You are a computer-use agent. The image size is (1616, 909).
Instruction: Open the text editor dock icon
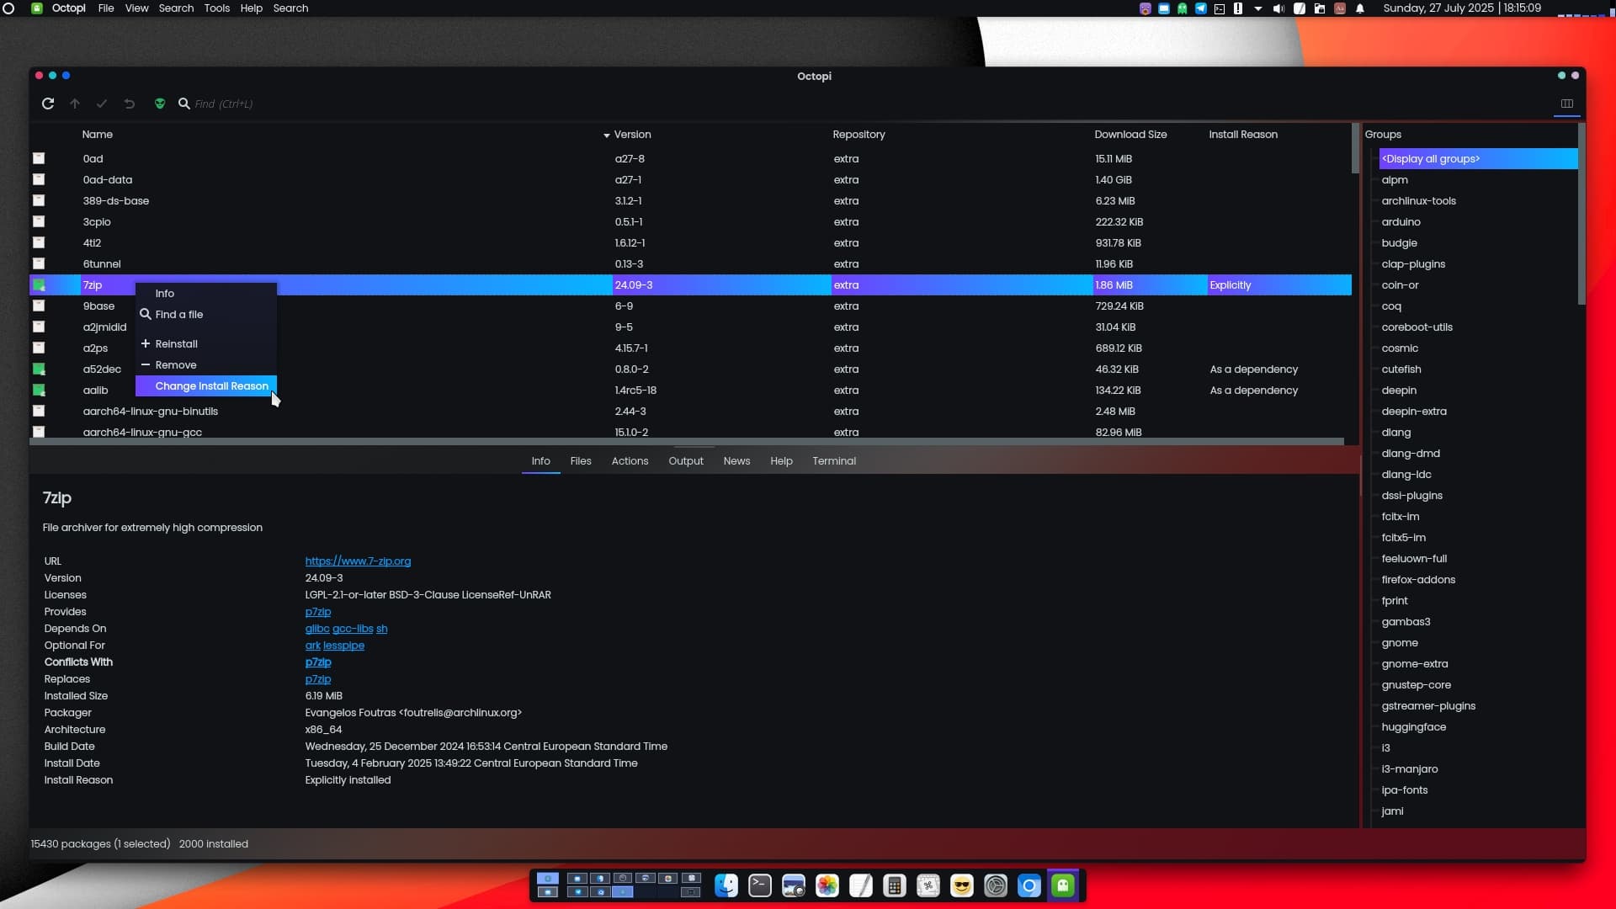tap(861, 885)
